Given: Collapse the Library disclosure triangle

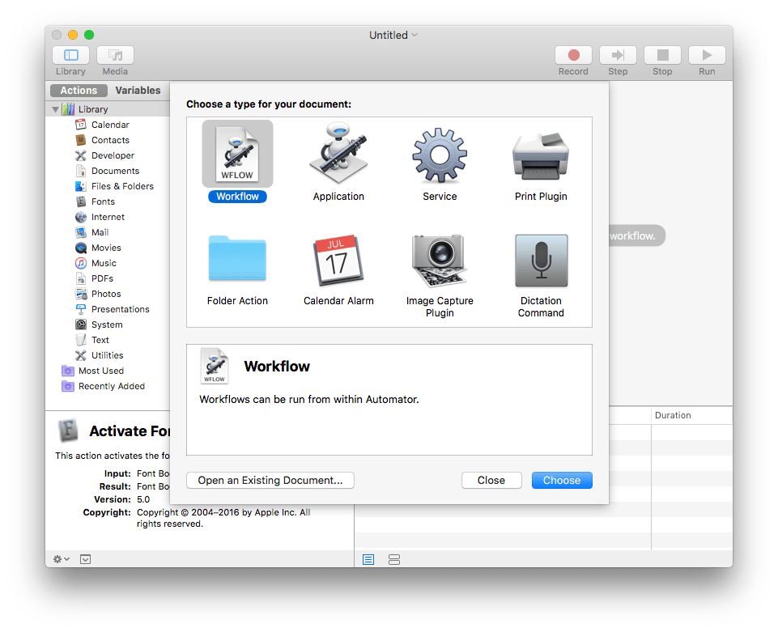Looking at the screenshot, I should click(56, 109).
